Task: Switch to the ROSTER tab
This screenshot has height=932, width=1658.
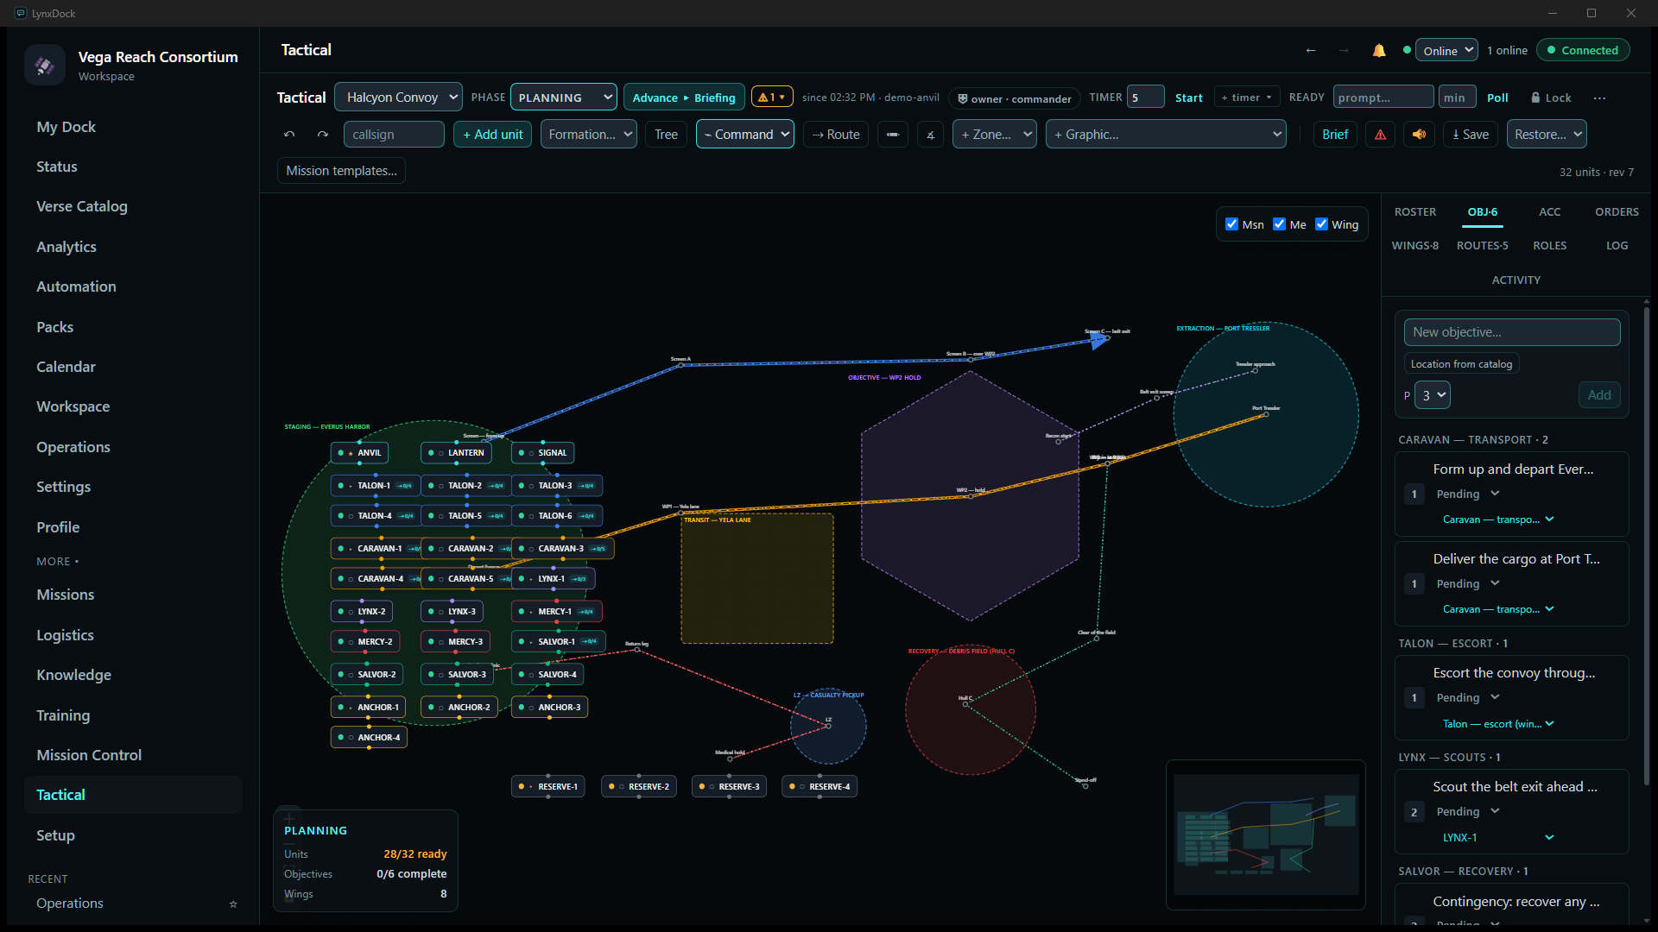Action: (x=1415, y=212)
